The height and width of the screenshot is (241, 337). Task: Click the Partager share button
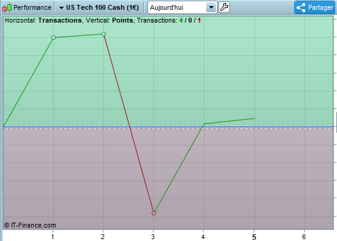coord(314,7)
